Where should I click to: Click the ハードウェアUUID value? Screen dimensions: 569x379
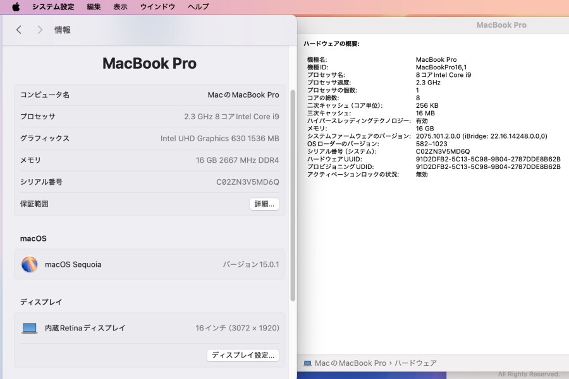(x=488, y=159)
